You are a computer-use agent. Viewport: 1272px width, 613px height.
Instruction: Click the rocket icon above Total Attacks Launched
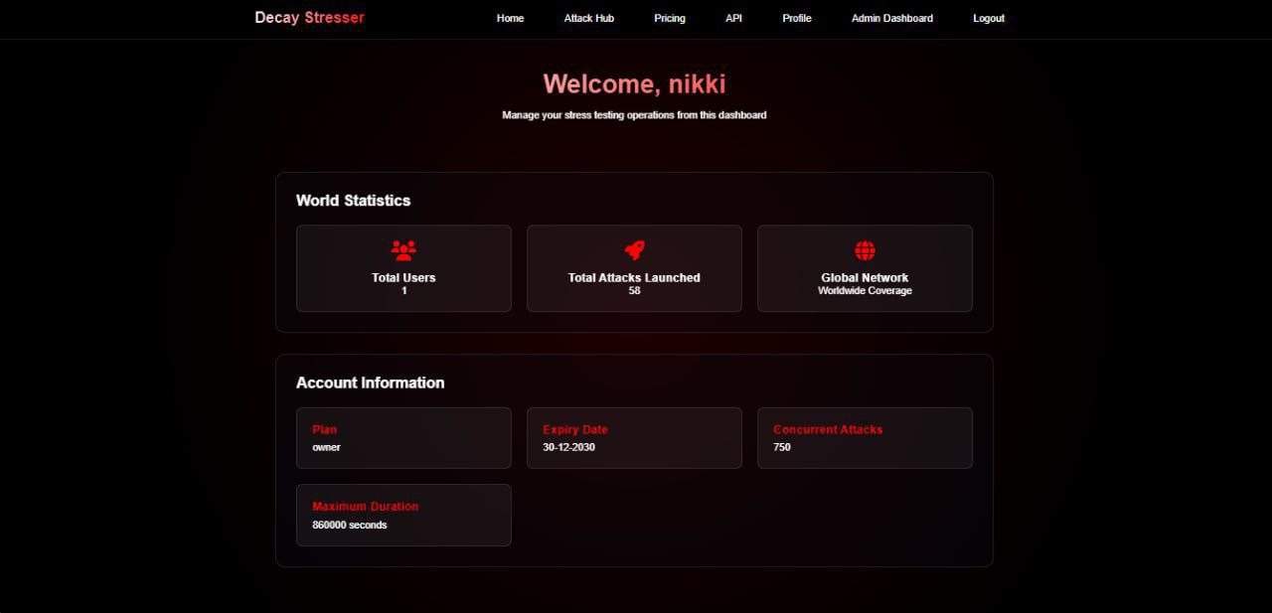tap(634, 250)
